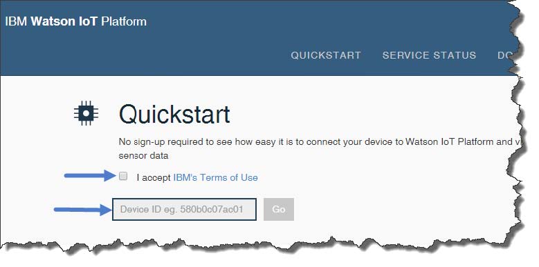Click the large Quickstart page heading

click(174, 114)
